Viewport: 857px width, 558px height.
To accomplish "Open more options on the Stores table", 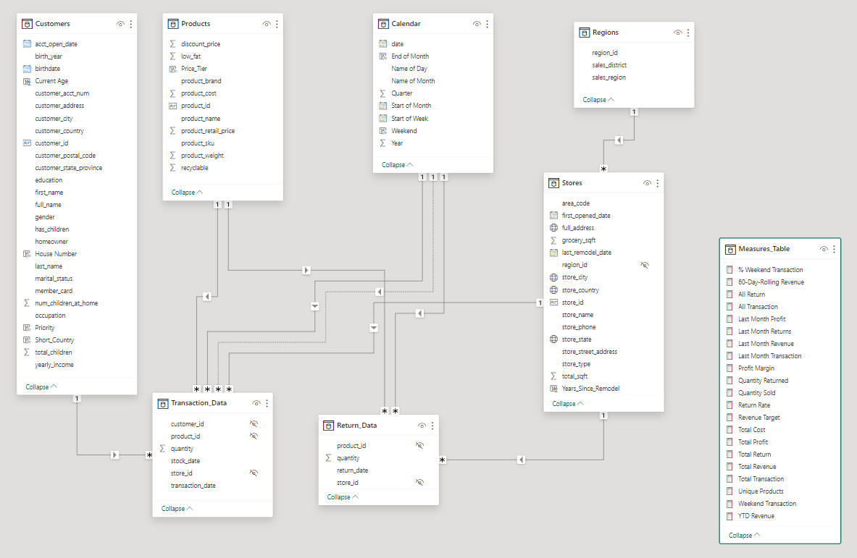I will click(x=658, y=183).
